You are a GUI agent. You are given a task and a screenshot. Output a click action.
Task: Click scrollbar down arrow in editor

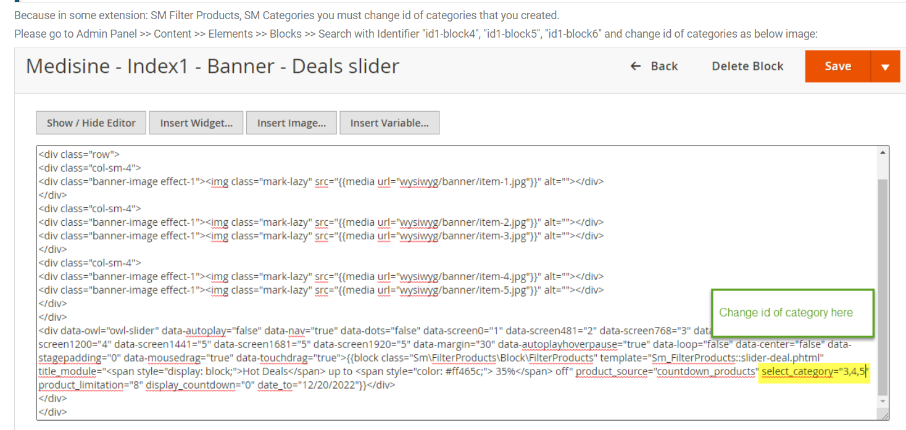[x=883, y=400]
